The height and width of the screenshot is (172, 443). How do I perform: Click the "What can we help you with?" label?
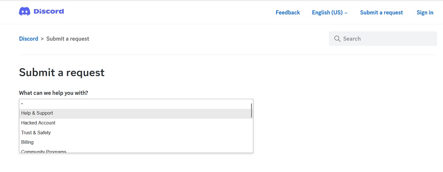point(54,93)
